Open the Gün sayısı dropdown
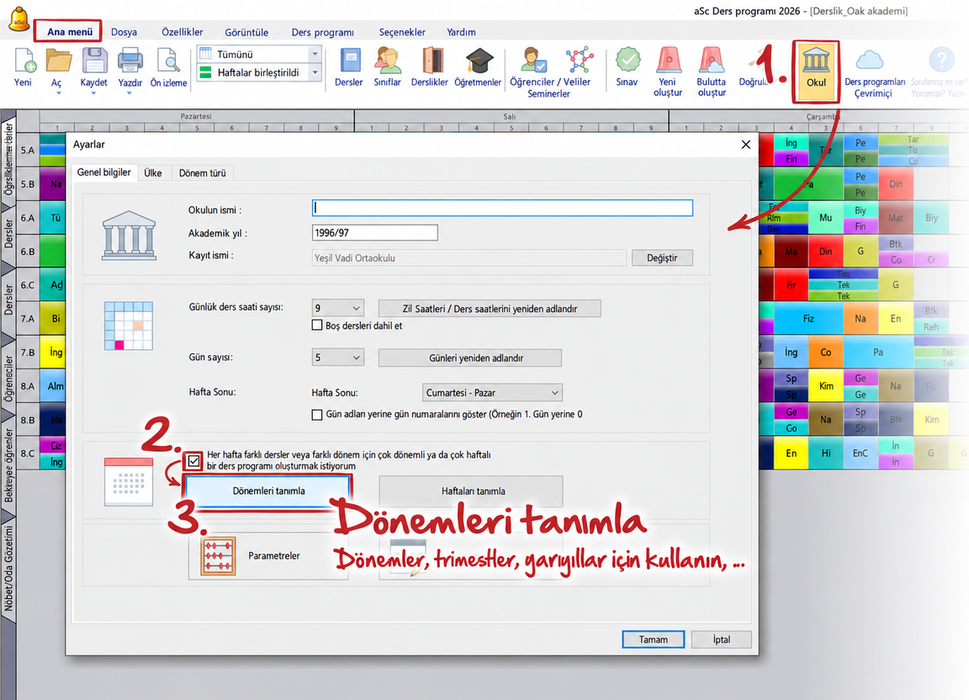The height and width of the screenshot is (700, 969). coord(338,358)
